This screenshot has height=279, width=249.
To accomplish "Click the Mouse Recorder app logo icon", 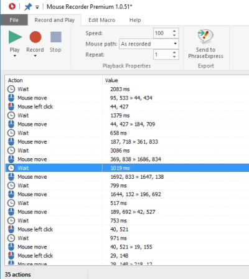I will click(x=12, y=6).
